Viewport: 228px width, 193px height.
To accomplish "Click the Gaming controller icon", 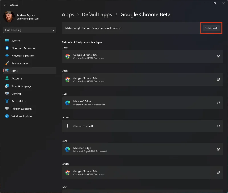I will tap(7, 94).
